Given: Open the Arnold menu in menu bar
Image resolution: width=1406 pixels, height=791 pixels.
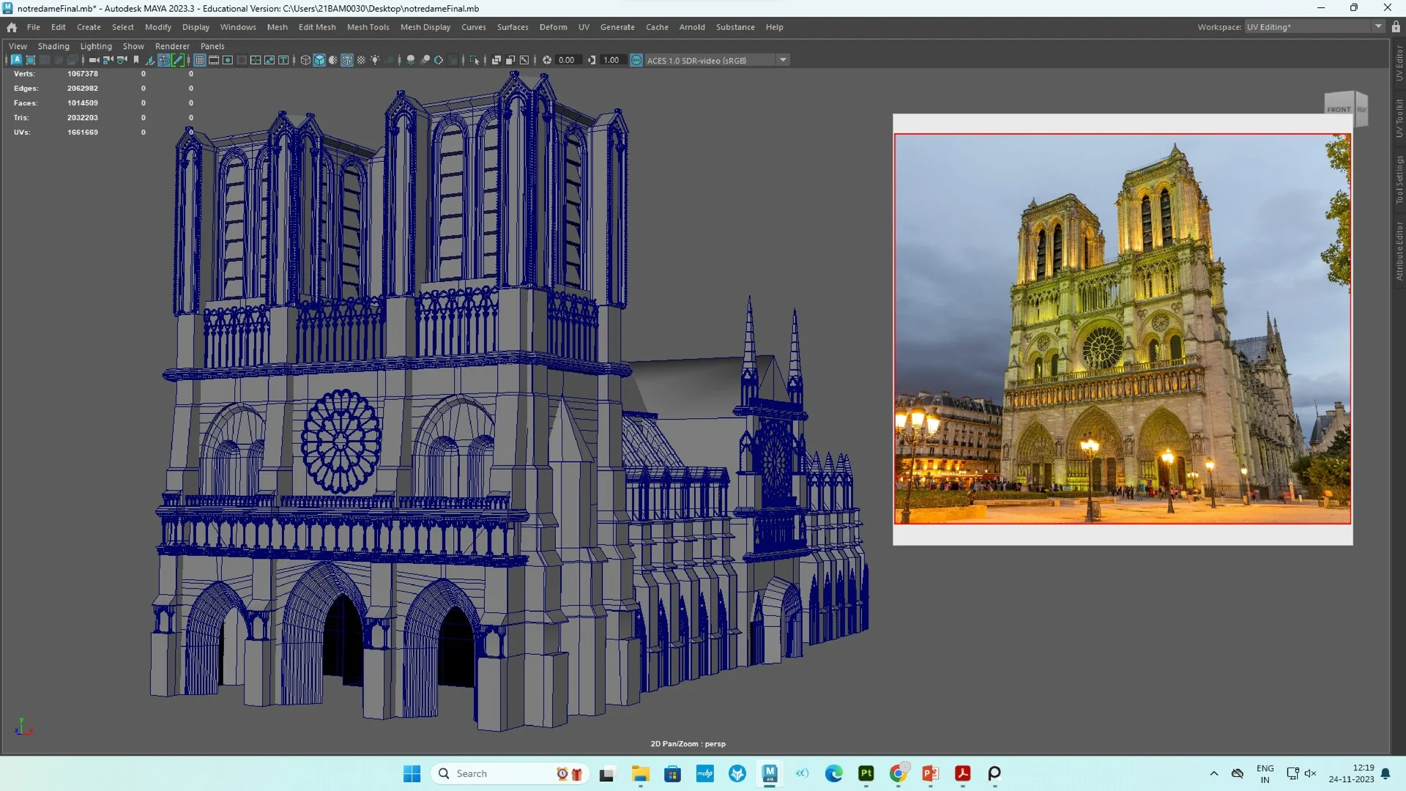Looking at the screenshot, I should 692,27.
